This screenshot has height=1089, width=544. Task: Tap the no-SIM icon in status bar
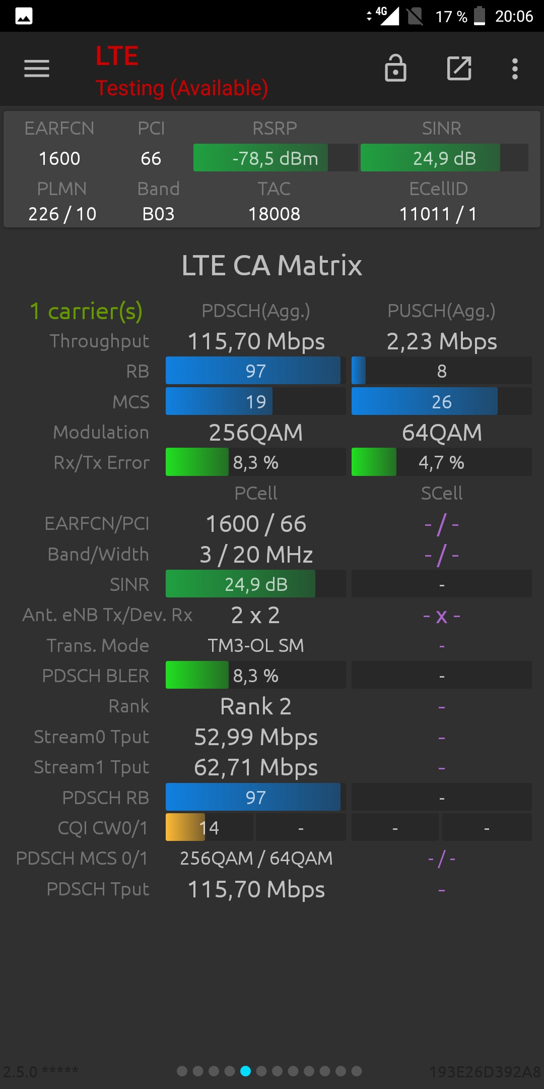pyautogui.click(x=415, y=16)
